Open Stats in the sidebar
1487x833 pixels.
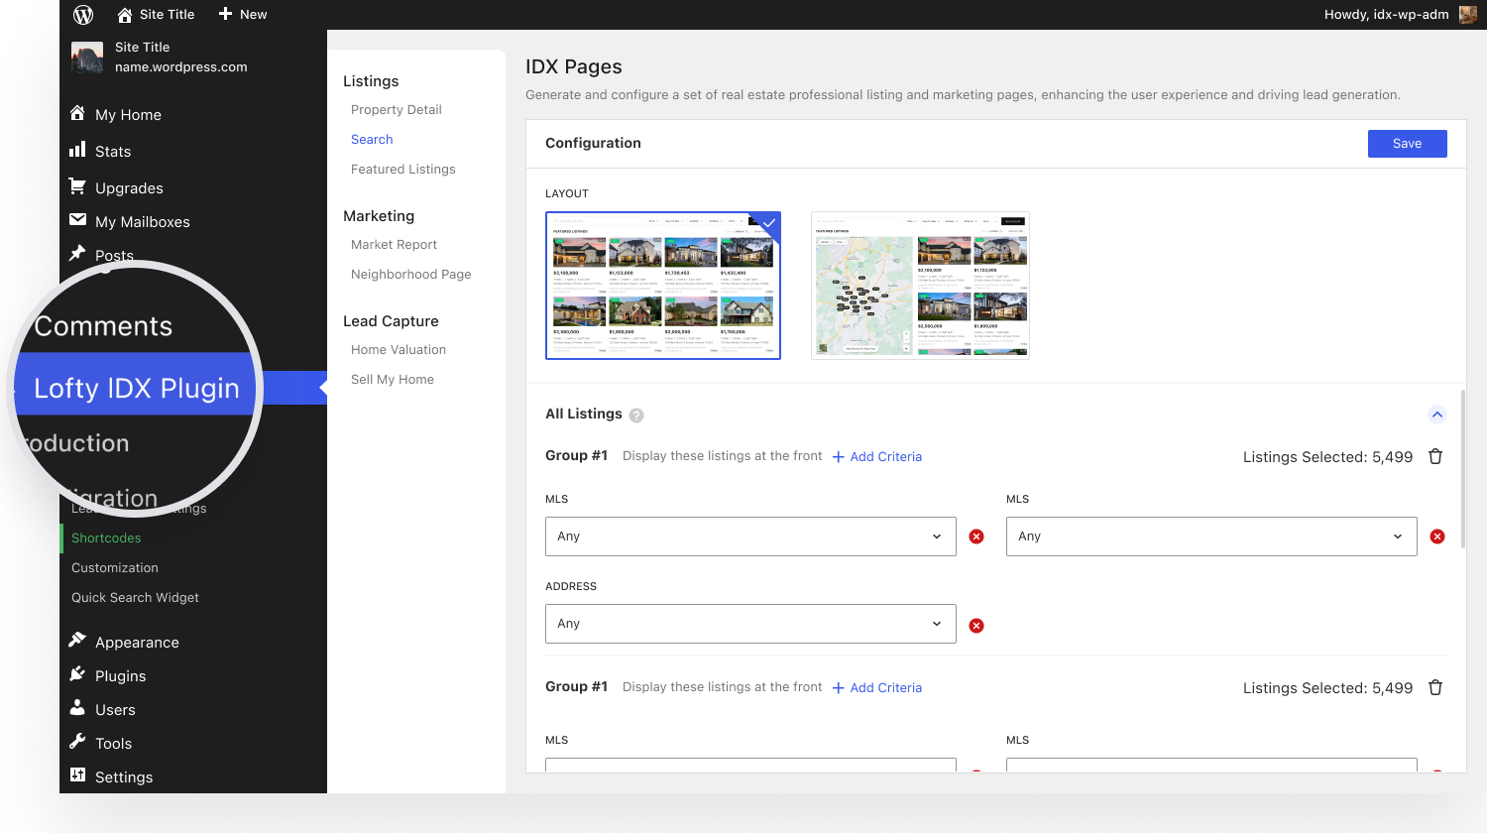tap(113, 152)
